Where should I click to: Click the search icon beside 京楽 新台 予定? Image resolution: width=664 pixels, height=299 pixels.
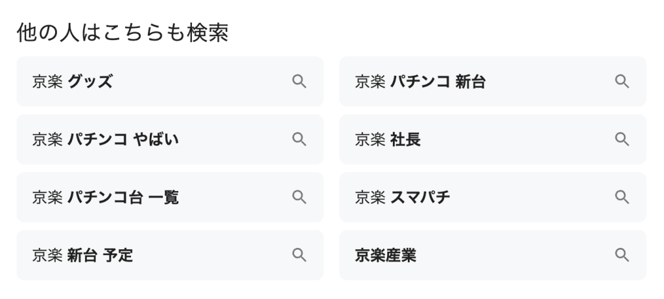(x=299, y=255)
